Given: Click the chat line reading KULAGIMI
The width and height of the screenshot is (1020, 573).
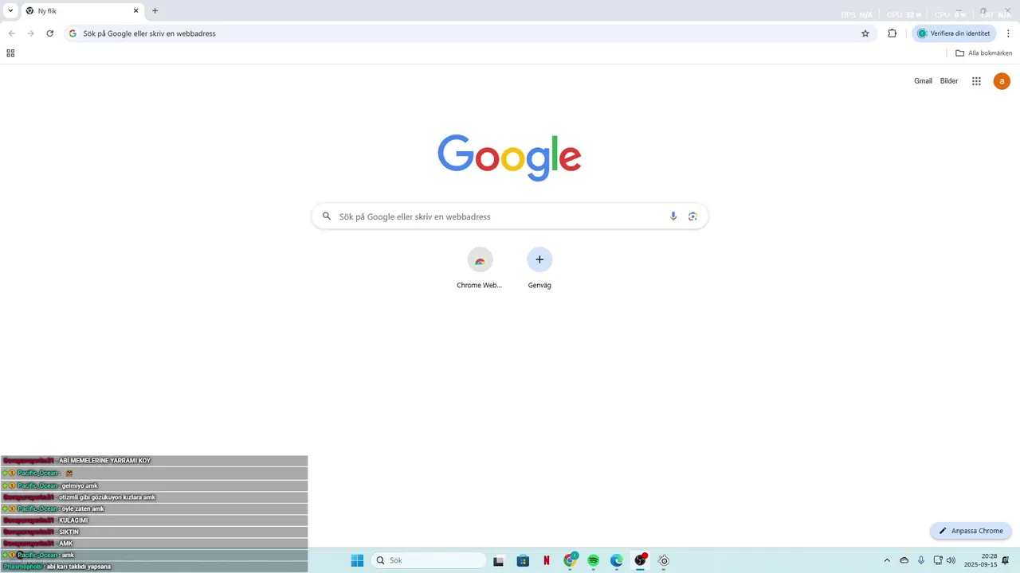Looking at the screenshot, I should point(154,520).
